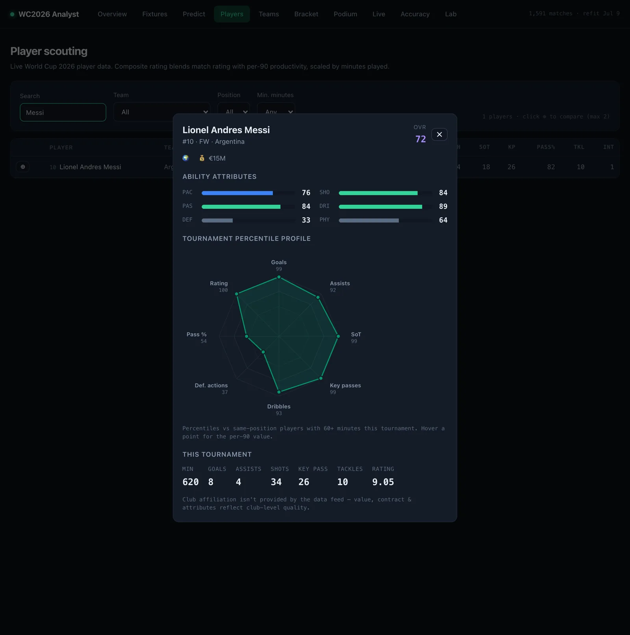Open the Podium tab
Screen dimensions: 630x635
(345, 14)
